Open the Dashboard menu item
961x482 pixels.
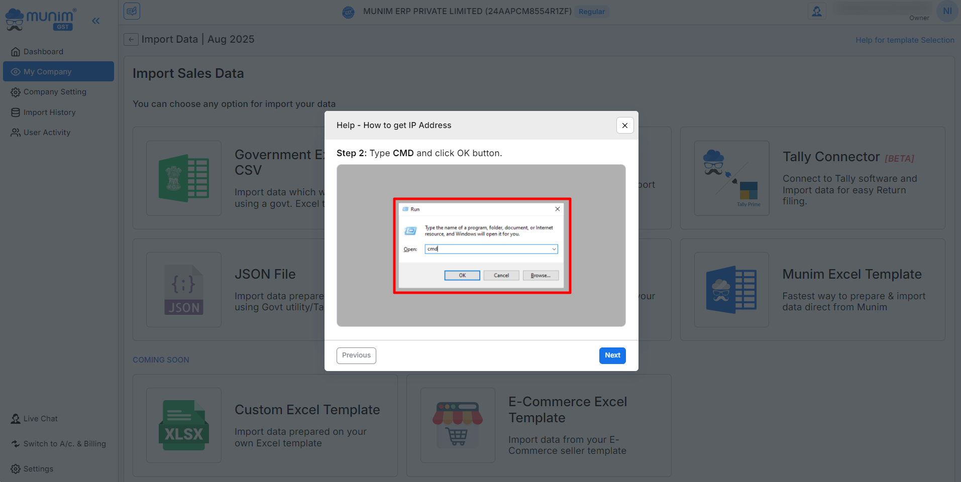(x=43, y=52)
